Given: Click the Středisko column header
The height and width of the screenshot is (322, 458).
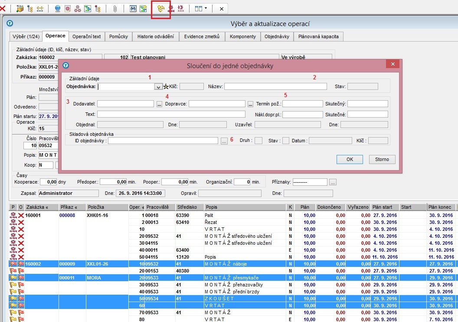Looking at the screenshot, I should coord(190,207).
